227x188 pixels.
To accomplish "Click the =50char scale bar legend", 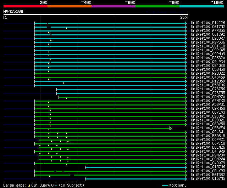I will (x=174, y=185).
